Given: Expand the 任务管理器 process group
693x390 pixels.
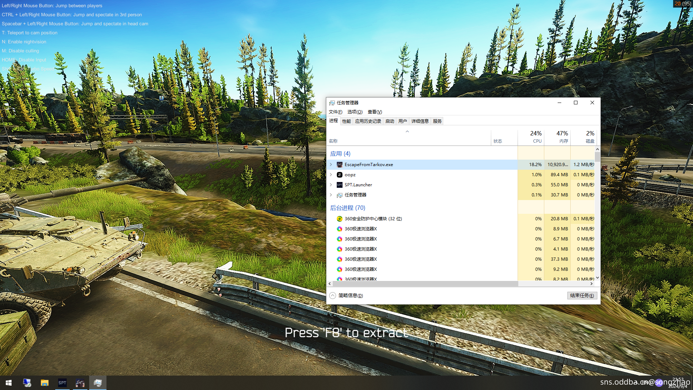Looking at the screenshot, I should point(331,195).
